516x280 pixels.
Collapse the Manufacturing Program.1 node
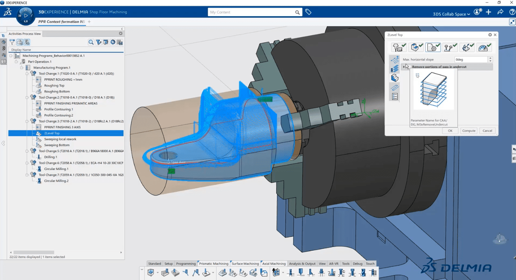[x=22, y=68]
